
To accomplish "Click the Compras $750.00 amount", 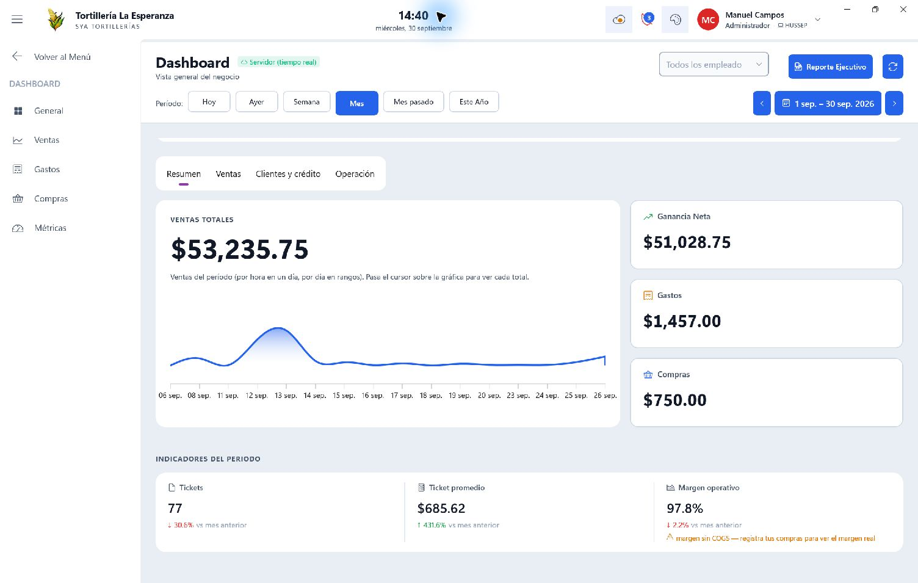I will pos(674,400).
